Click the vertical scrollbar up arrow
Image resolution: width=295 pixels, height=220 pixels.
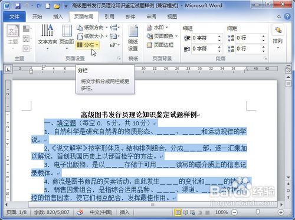coord(288,77)
